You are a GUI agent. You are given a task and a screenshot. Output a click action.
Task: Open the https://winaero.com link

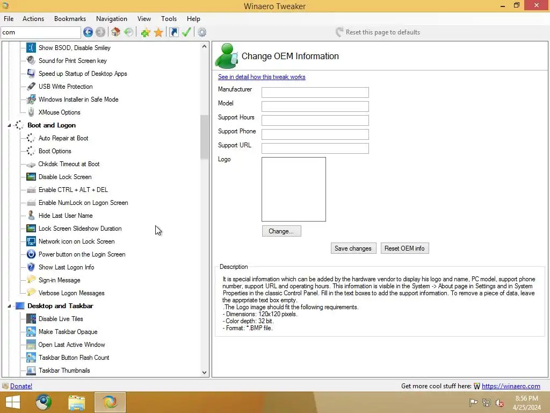[511, 386]
